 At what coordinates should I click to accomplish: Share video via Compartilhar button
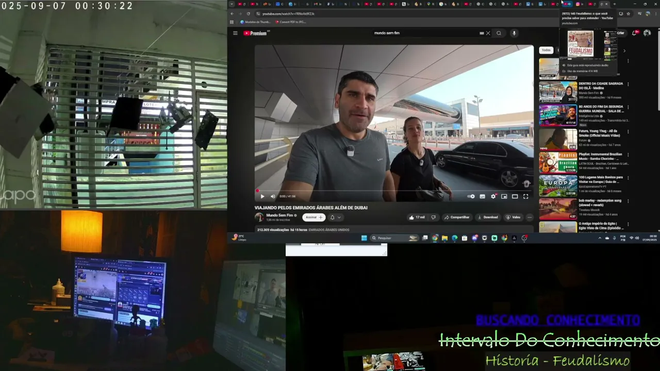(457, 217)
